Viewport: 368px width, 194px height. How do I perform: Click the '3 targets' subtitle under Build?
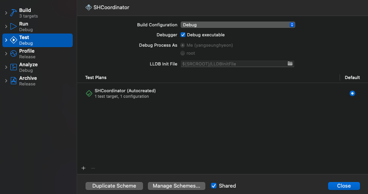pyautogui.click(x=28, y=16)
